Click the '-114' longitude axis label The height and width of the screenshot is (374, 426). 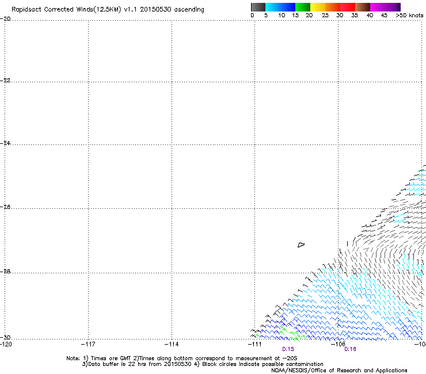click(x=172, y=344)
